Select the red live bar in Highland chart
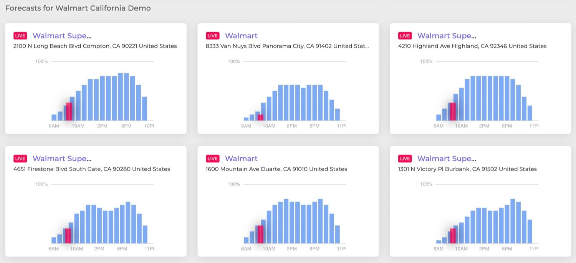This screenshot has height=263, width=576. tap(453, 112)
